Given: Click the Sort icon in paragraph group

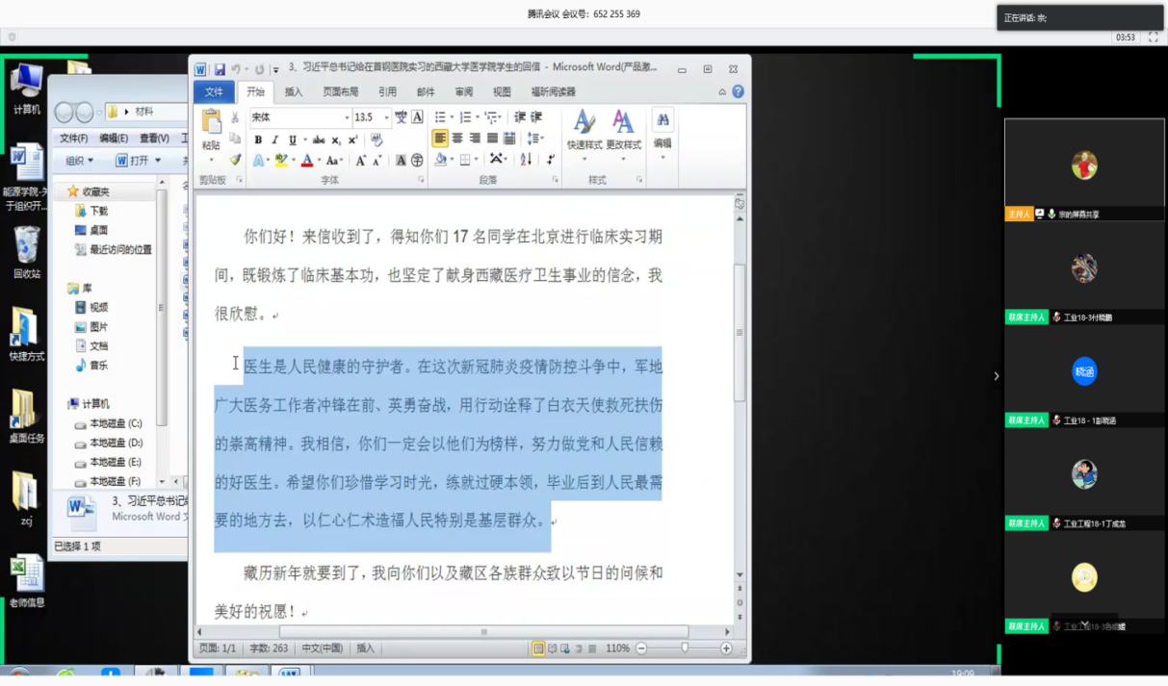Looking at the screenshot, I should pos(526,160).
